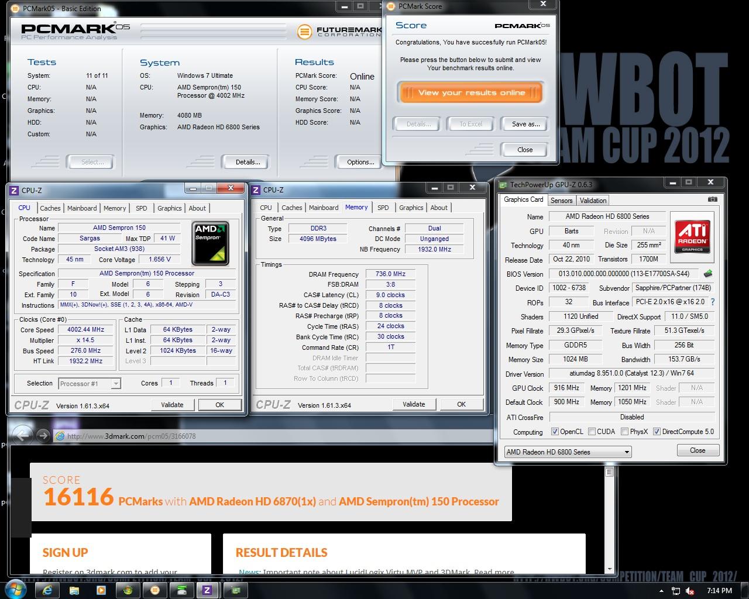Viewport: 749px width, 599px height.
Task: Click the GPU-Z title bar icon
Action: pyautogui.click(x=503, y=184)
